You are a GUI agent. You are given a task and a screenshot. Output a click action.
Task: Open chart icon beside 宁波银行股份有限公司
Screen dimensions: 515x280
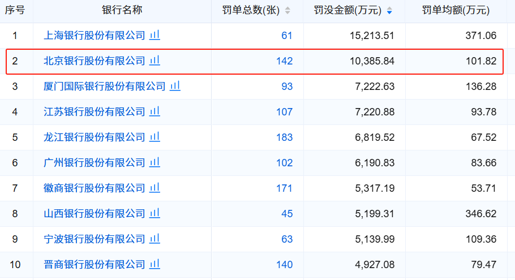(x=154, y=239)
